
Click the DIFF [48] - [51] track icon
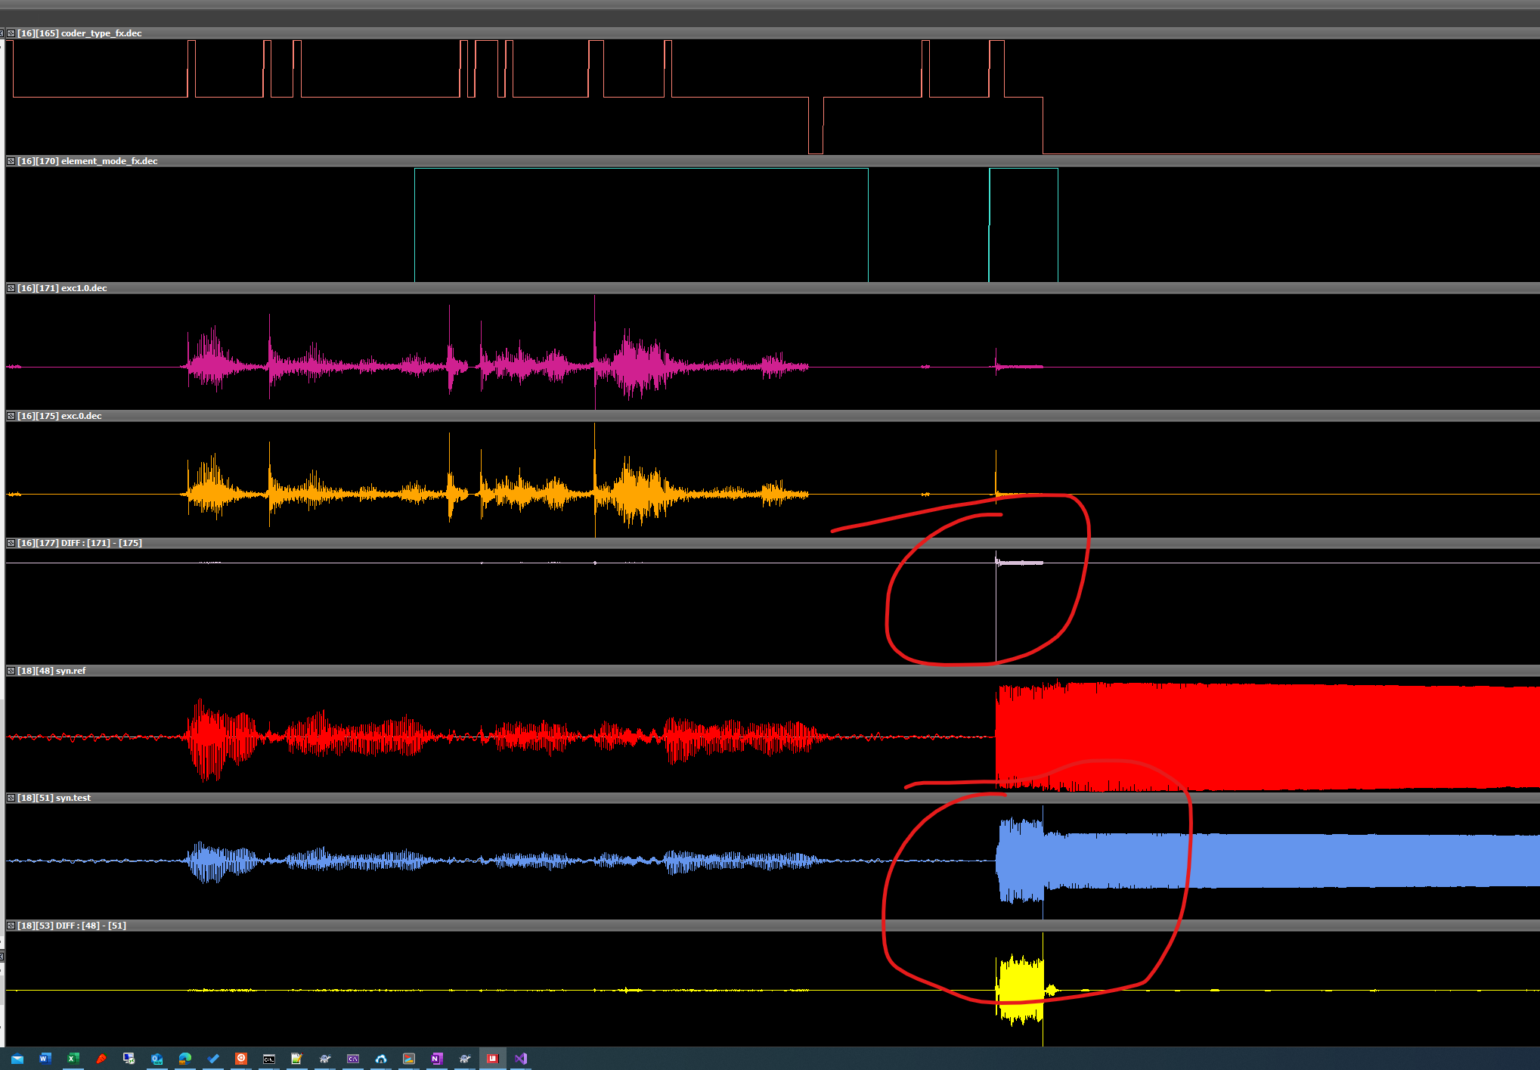point(11,926)
